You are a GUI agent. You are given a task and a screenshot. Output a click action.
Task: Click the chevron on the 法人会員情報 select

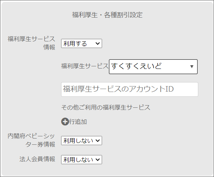tap(98, 159)
